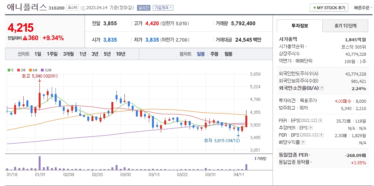Click the 4.00매수 investment opinion
Screen dimensions: 374x186
(x=343, y=101)
